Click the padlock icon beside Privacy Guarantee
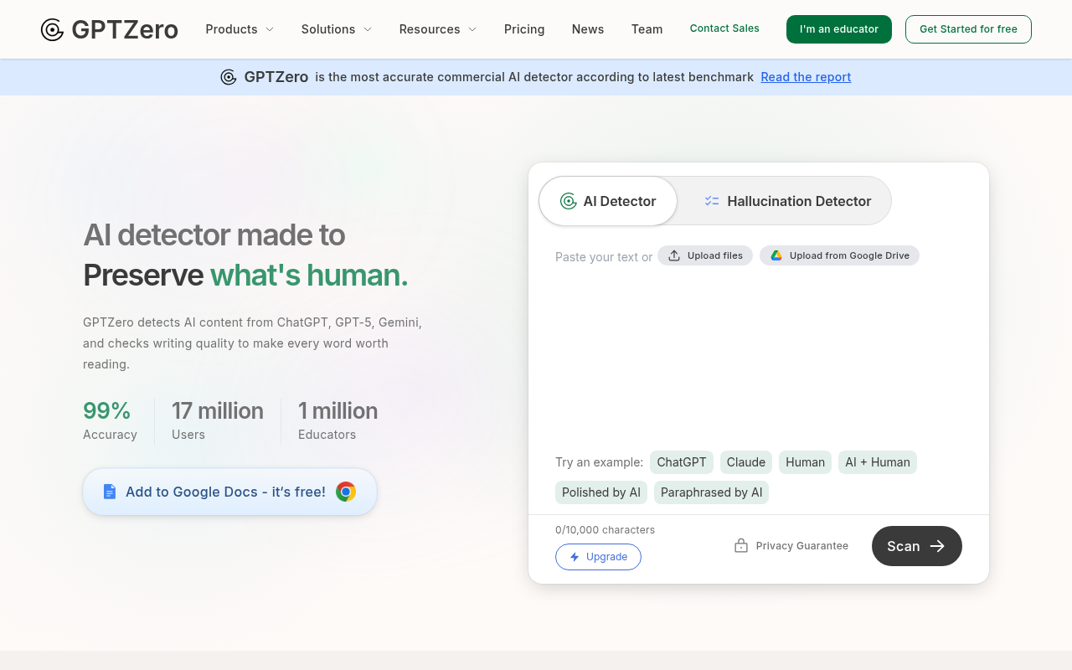1072x670 pixels. [740, 544]
